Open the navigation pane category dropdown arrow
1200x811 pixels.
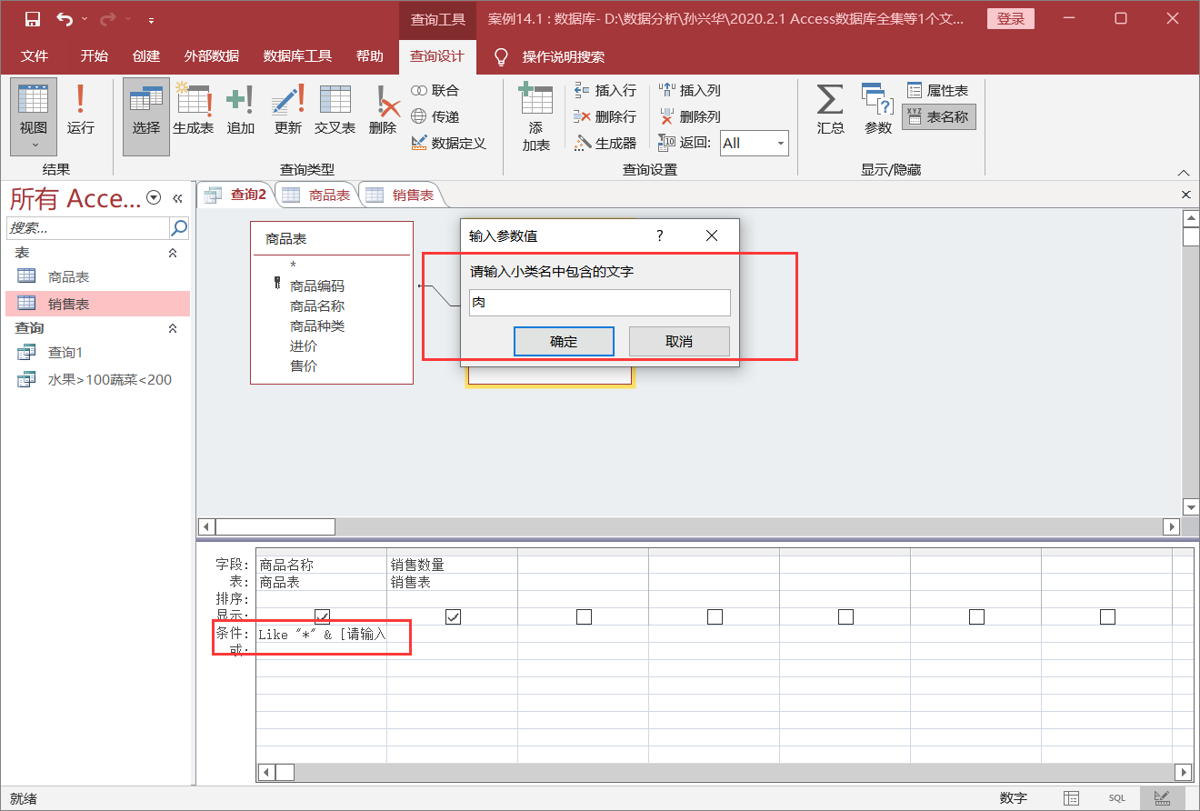154,197
